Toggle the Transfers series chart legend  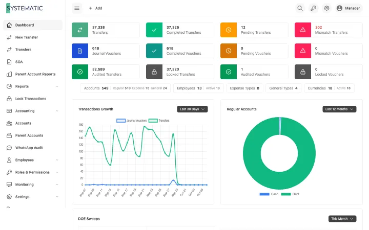click(x=159, y=121)
